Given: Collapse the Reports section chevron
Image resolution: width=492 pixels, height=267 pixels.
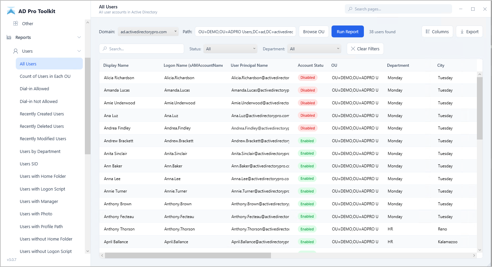Looking at the screenshot, I should point(79,37).
